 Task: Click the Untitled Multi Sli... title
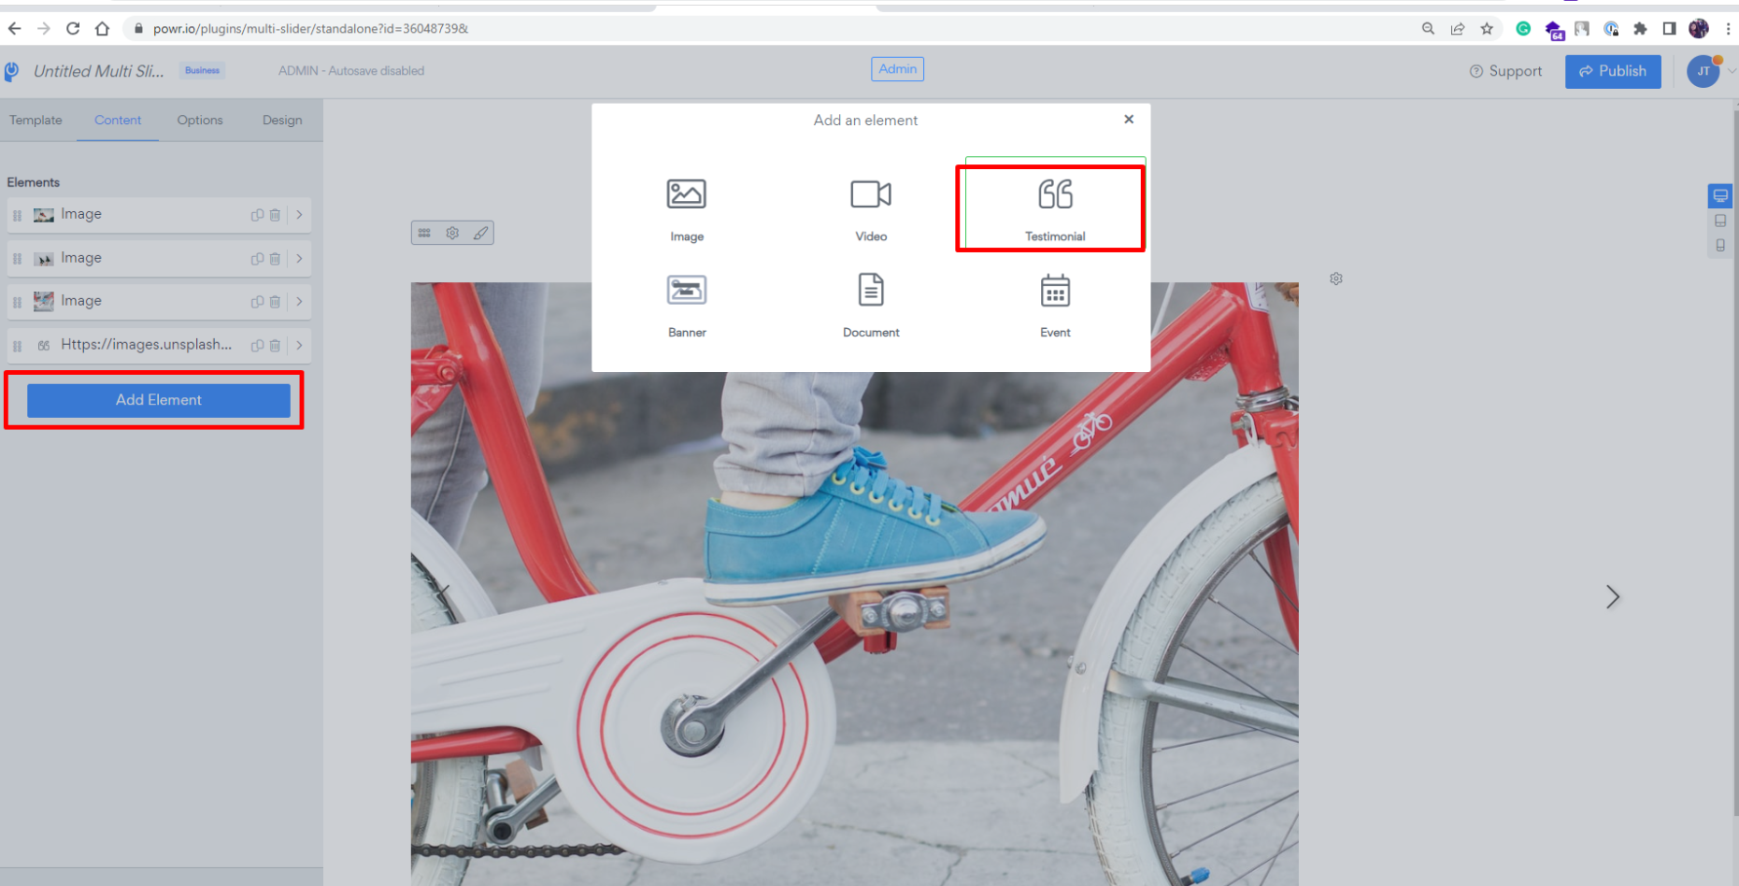click(99, 71)
